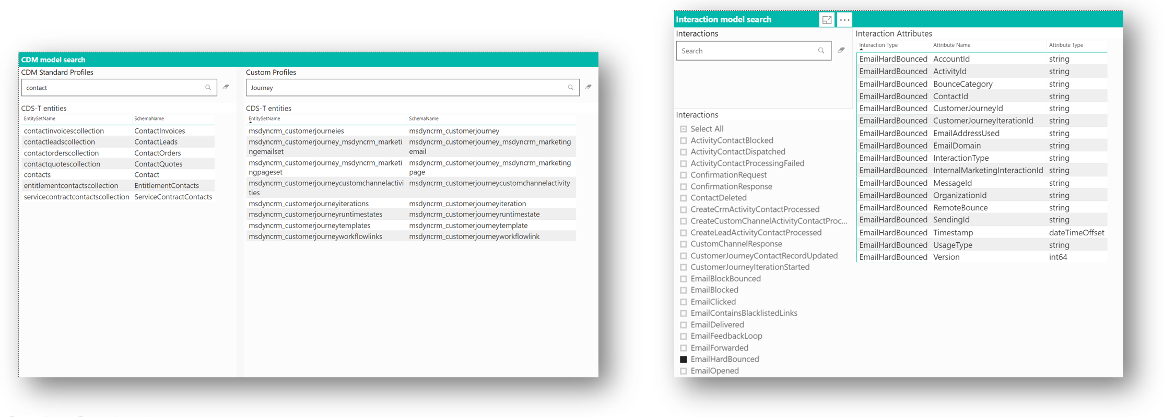Select the msdyncrm_customerjourneyworkflowlink schema cell
Screen dimensions: 1164x417
click(474, 236)
